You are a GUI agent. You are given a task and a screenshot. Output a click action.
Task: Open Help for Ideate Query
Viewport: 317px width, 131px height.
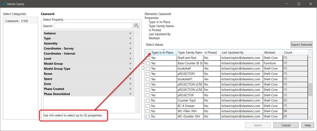[307, 125]
